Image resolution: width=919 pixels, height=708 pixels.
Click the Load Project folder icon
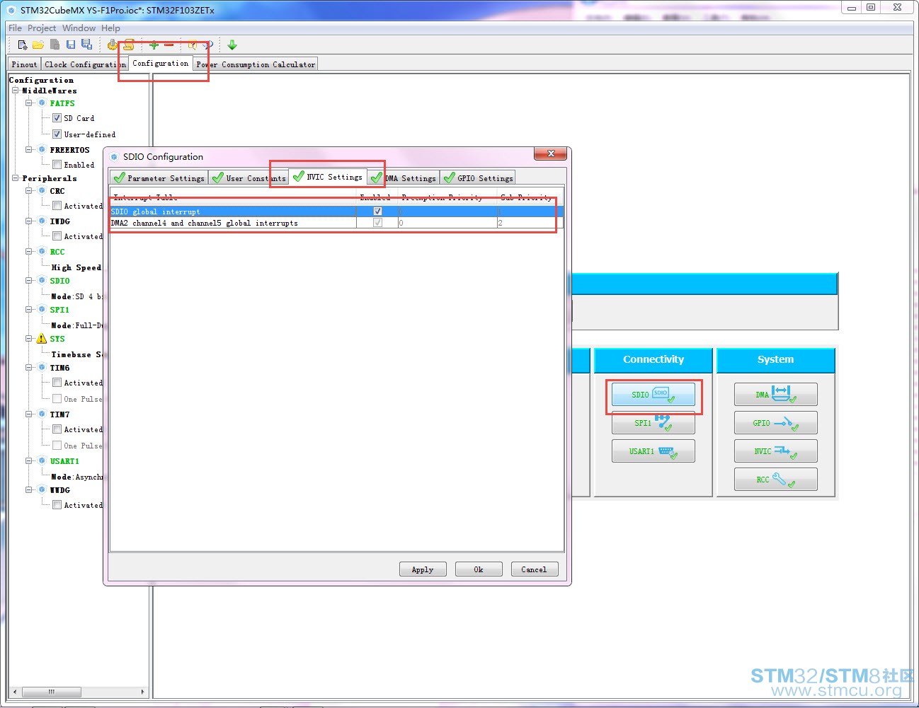38,45
